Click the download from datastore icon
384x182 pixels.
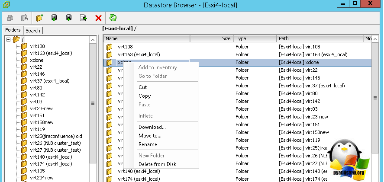tap(69, 18)
